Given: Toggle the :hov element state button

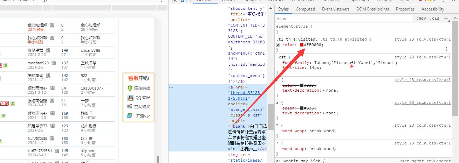Looking at the screenshot, I should (x=421, y=18).
